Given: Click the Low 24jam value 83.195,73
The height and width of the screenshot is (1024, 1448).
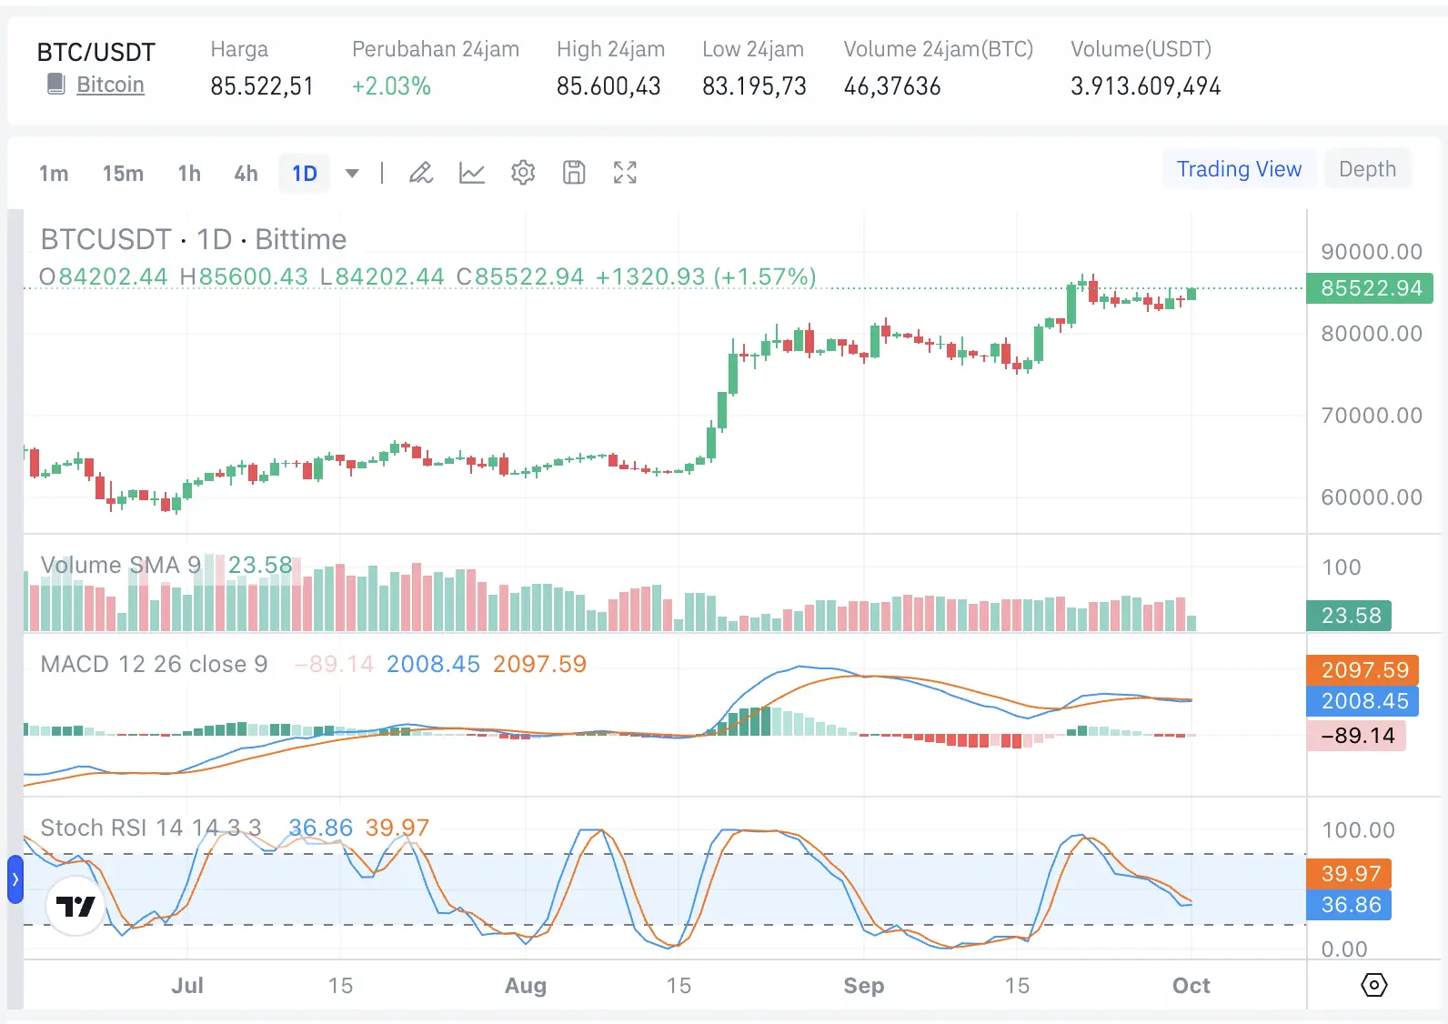Looking at the screenshot, I should click(x=754, y=86).
